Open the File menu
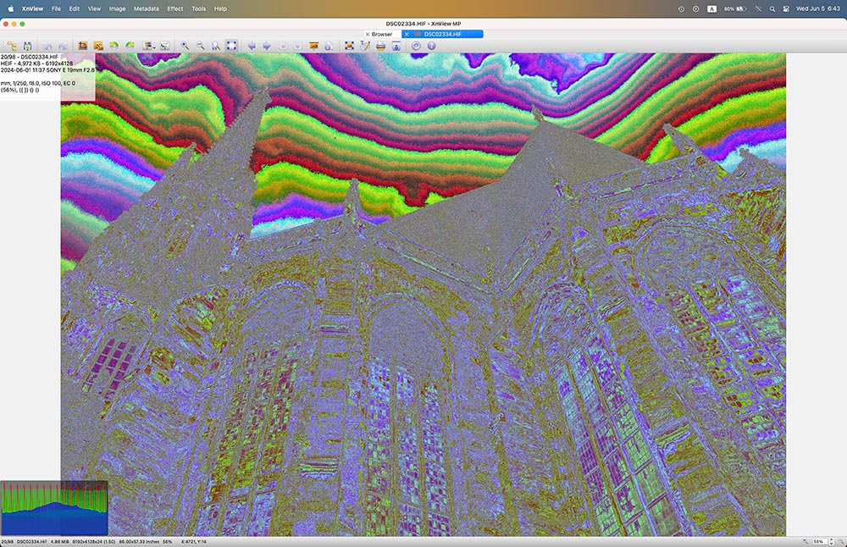The image size is (847, 547). coord(56,8)
